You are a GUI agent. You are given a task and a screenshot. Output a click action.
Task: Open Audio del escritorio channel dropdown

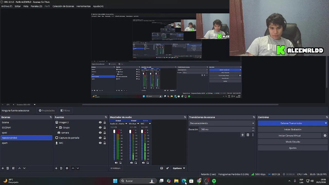click(126, 124)
